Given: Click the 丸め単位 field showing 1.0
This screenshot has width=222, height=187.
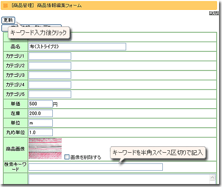Looking at the screenshot, I should [41, 132].
